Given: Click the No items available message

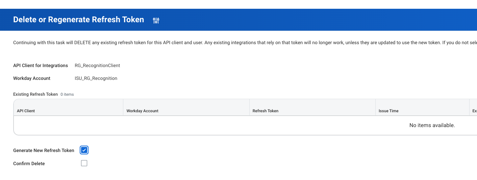Looking at the screenshot, I should point(432,125).
